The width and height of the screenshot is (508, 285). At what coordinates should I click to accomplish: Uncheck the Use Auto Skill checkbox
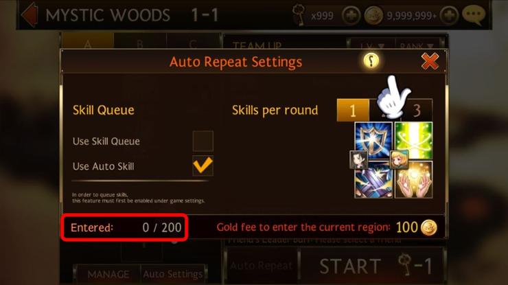(x=203, y=166)
